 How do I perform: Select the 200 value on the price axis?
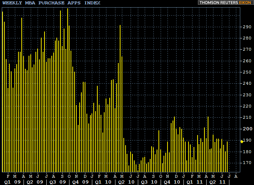(x=247, y=129)
